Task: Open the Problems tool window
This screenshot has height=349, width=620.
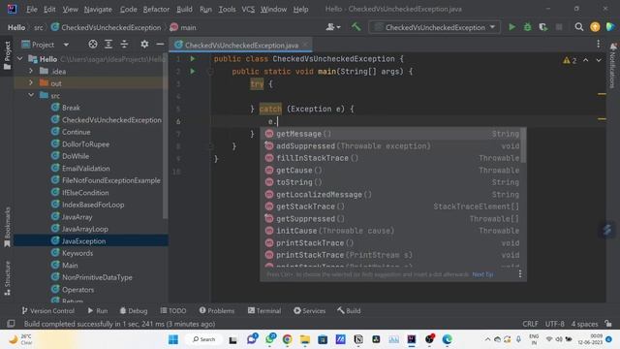Action: (217, 311)
